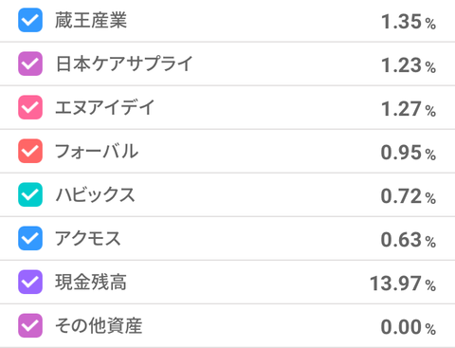Click the 1.35% value for 蔵王産業
455x348 pixels.
(409, 22)
